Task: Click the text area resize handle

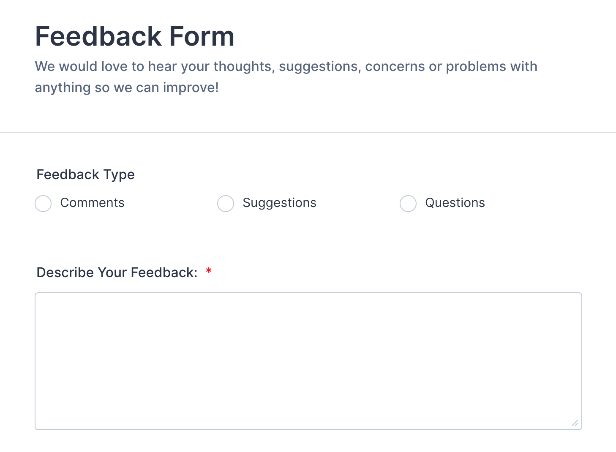Action: pyautogui.click(x=575, y=423)
